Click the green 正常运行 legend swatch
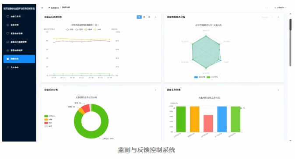Image resolution: width=295 pixels, height=159 pixels. pyautogui.click(x=46, y=116)
